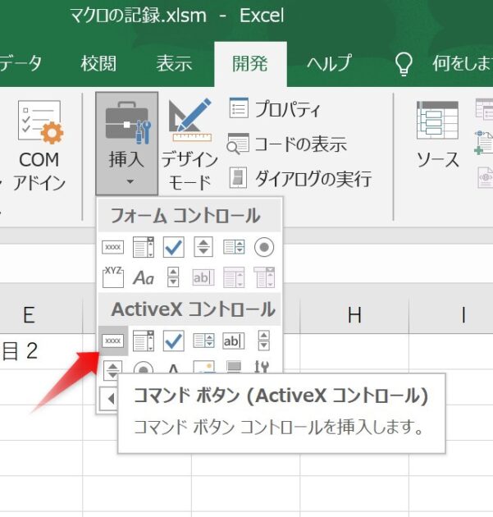The height and width of the screenshot is (517, 493).
Task: Open the XML ソース pane
Action: tap(437, 135)
